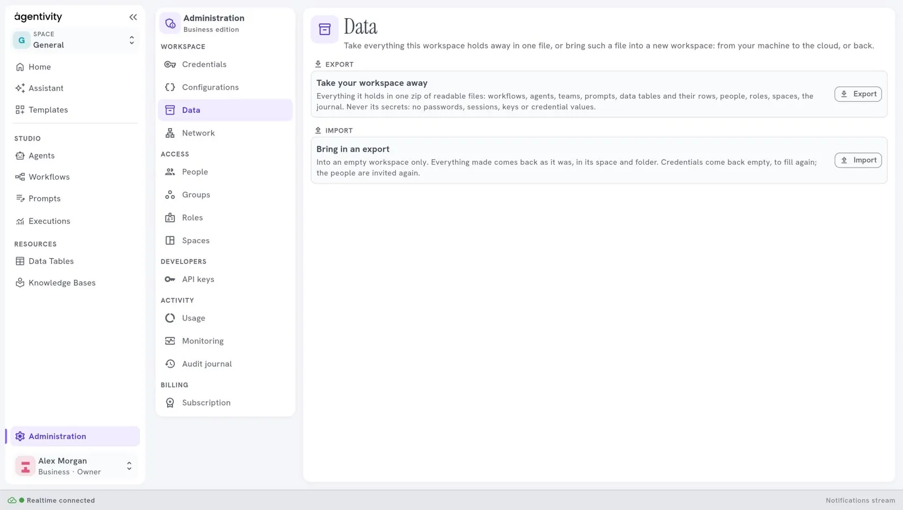The height and width of the screenshot is (510, 903).
Task: Open the General space switcher
Action: [75, 40]
